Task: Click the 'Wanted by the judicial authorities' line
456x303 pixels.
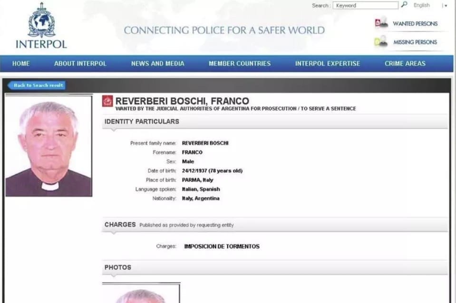Action: point(235,109)
